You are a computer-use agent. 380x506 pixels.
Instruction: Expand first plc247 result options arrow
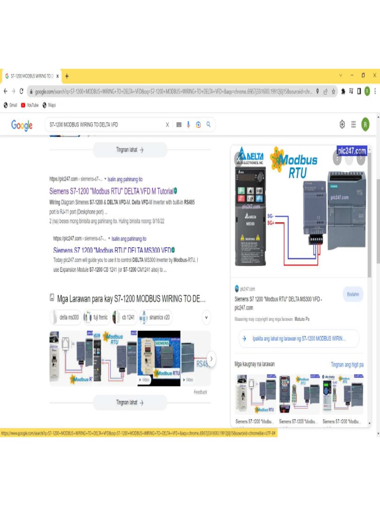105,179
